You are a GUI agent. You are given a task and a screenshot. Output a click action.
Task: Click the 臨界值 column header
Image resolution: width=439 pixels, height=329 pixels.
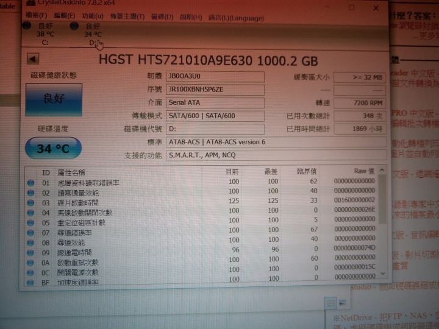click(307, 171)
